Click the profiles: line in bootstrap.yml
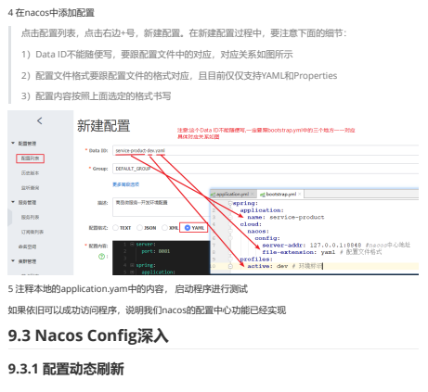This screenshot has height=392, width=428. (x=256, y=259)
